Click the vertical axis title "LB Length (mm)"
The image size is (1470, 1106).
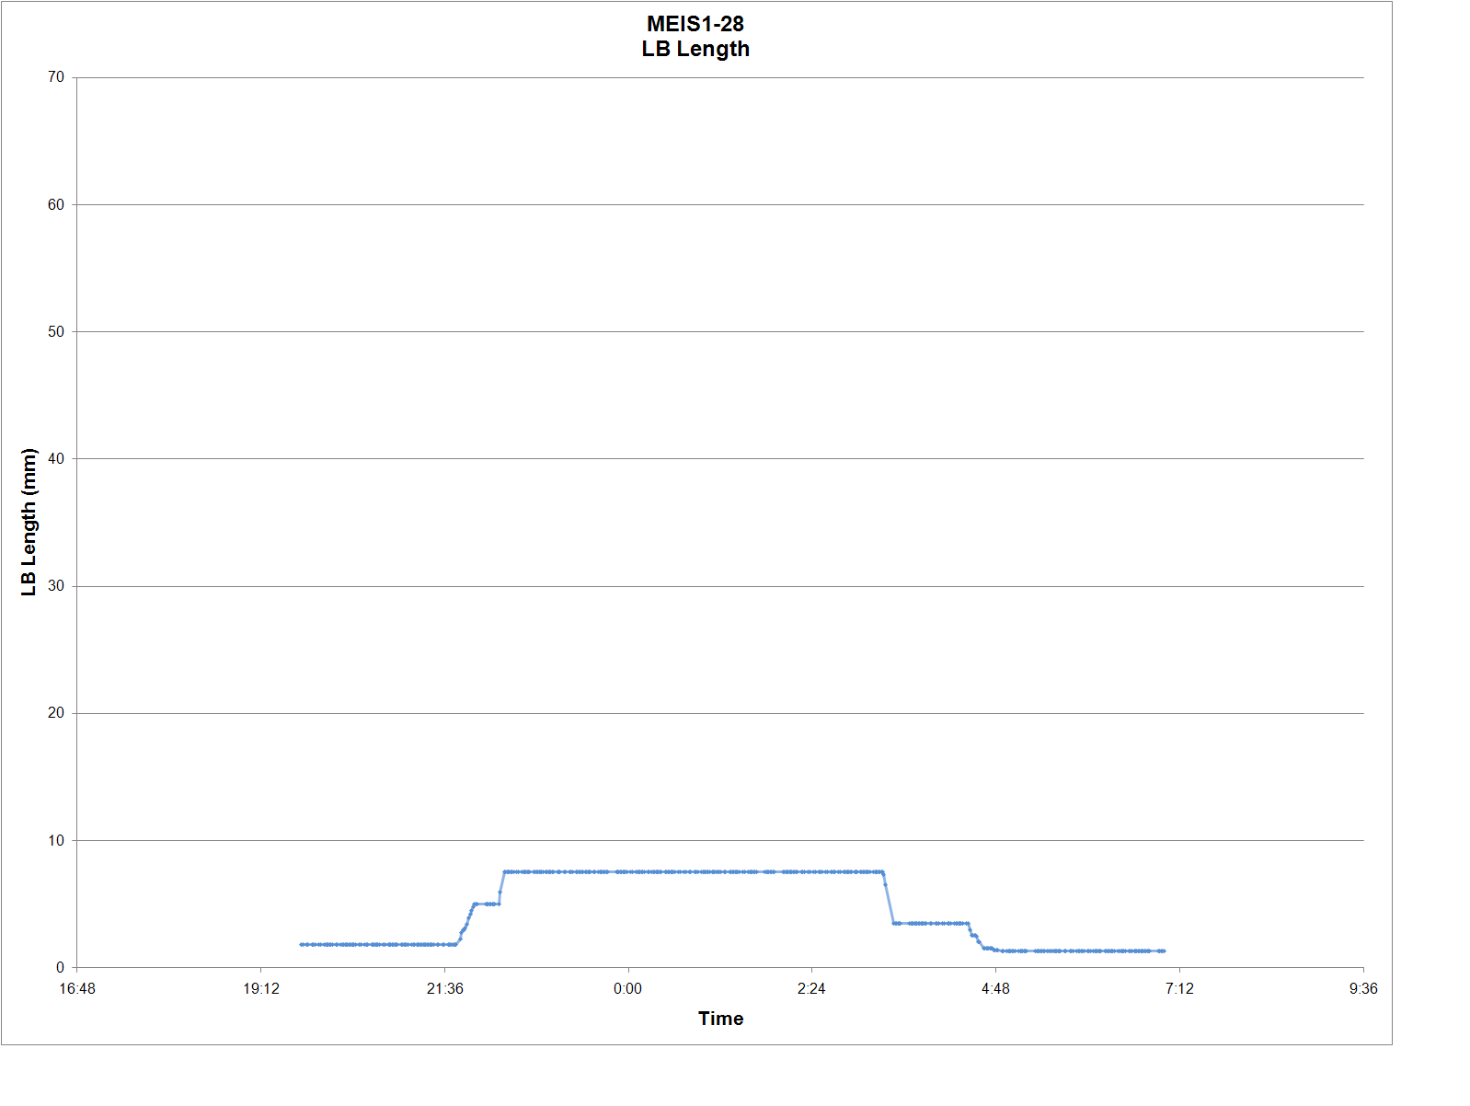29,522
